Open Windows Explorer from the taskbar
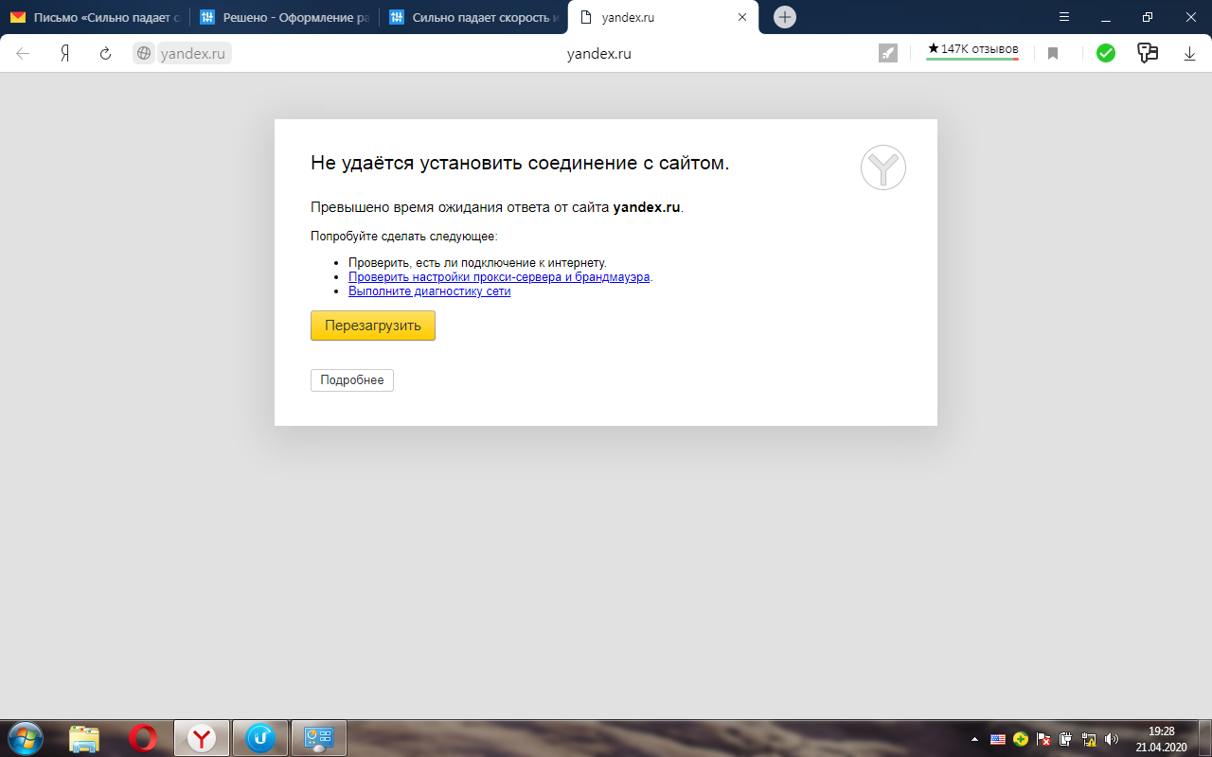1212x757 pixels. (84, 738)
